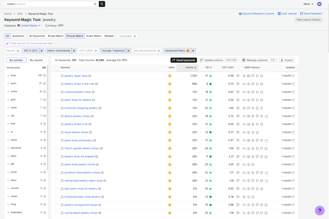Open the Languages dropdown
This screenshot has width=329, height=219.
(x=127, y=36)
